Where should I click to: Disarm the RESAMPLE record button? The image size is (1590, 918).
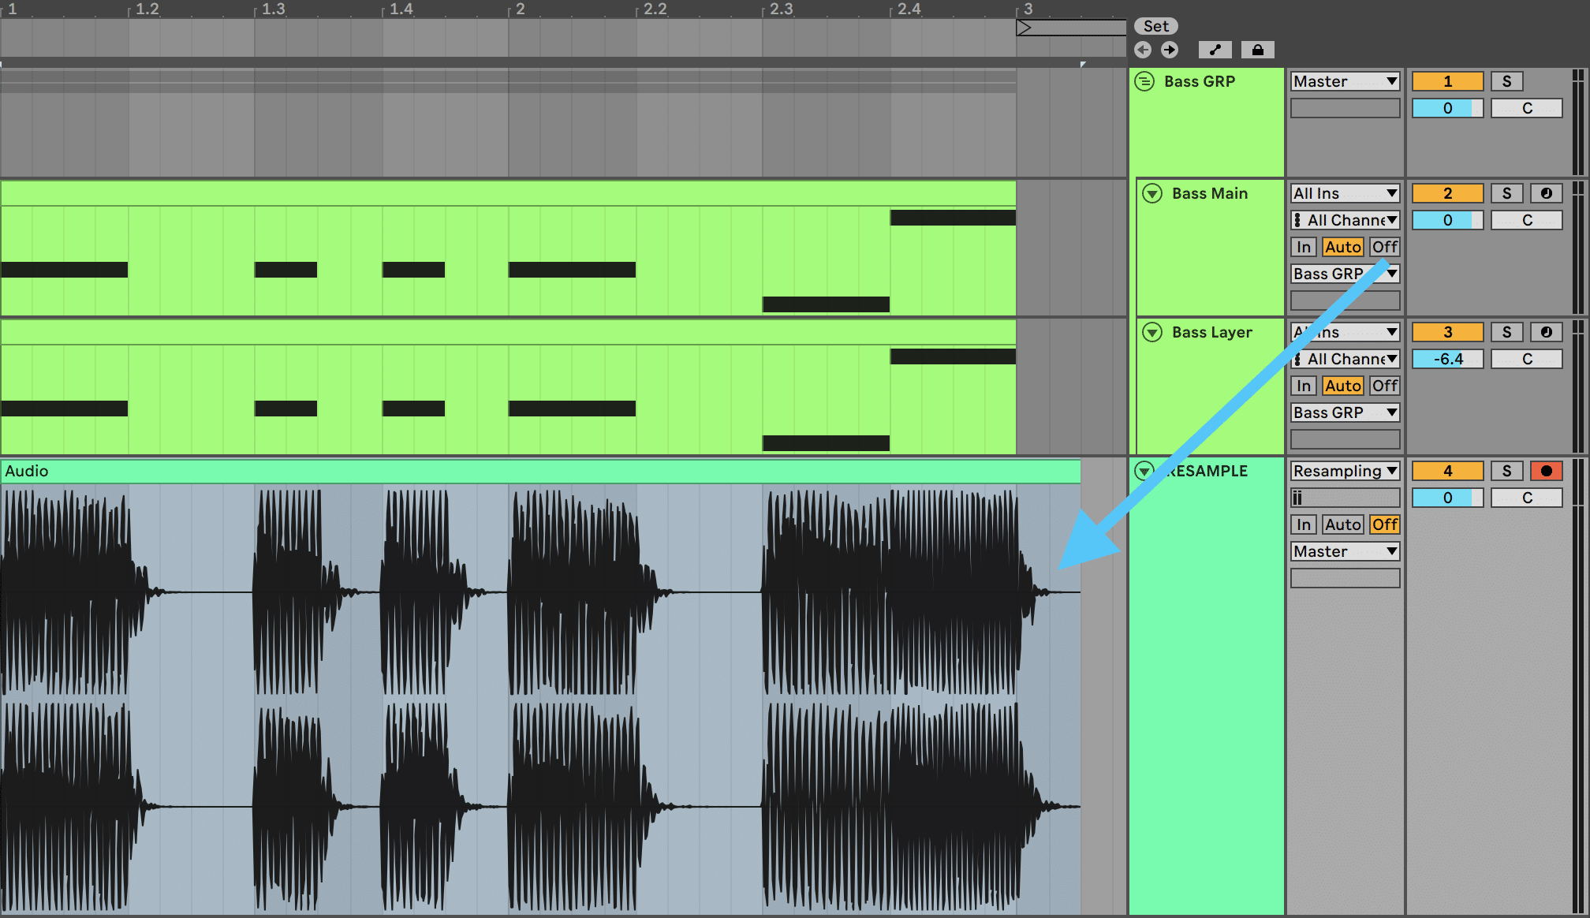tap(1546, 471)
